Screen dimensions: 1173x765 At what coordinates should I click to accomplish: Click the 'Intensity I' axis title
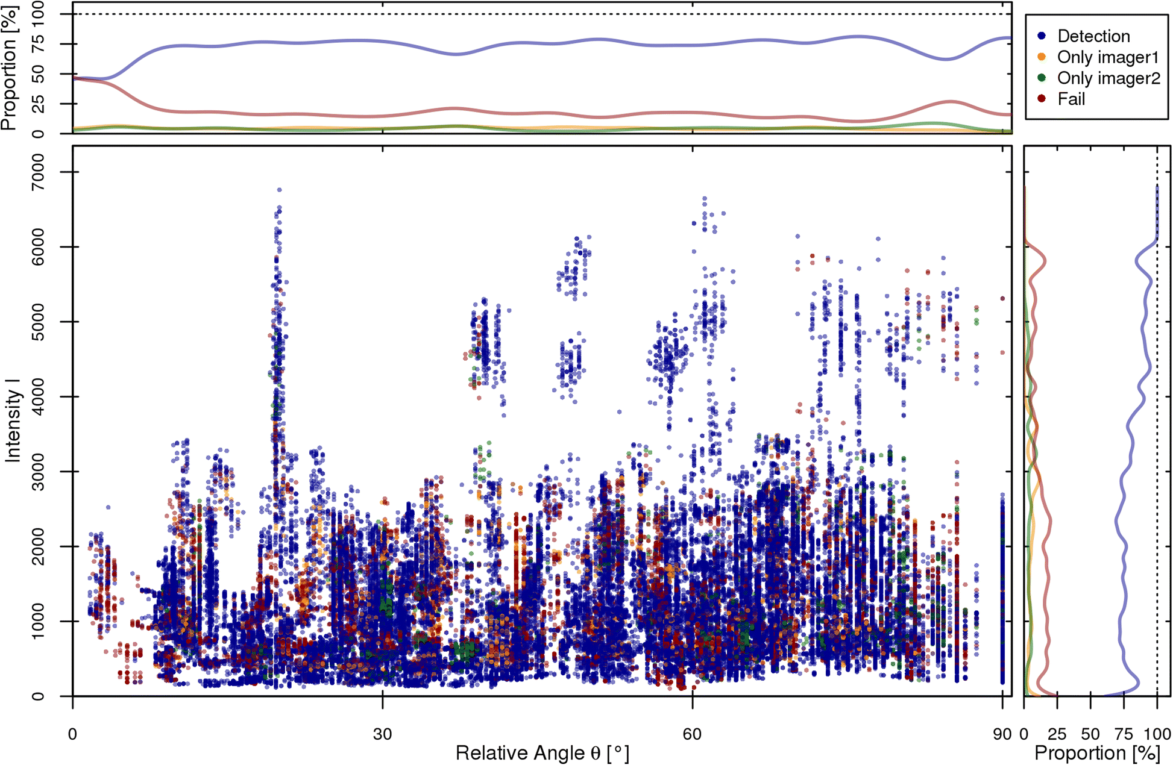tap(13, 420)
